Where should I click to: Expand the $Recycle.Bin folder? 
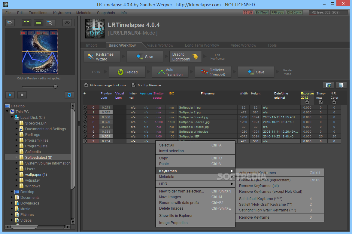tap(17, 123)
